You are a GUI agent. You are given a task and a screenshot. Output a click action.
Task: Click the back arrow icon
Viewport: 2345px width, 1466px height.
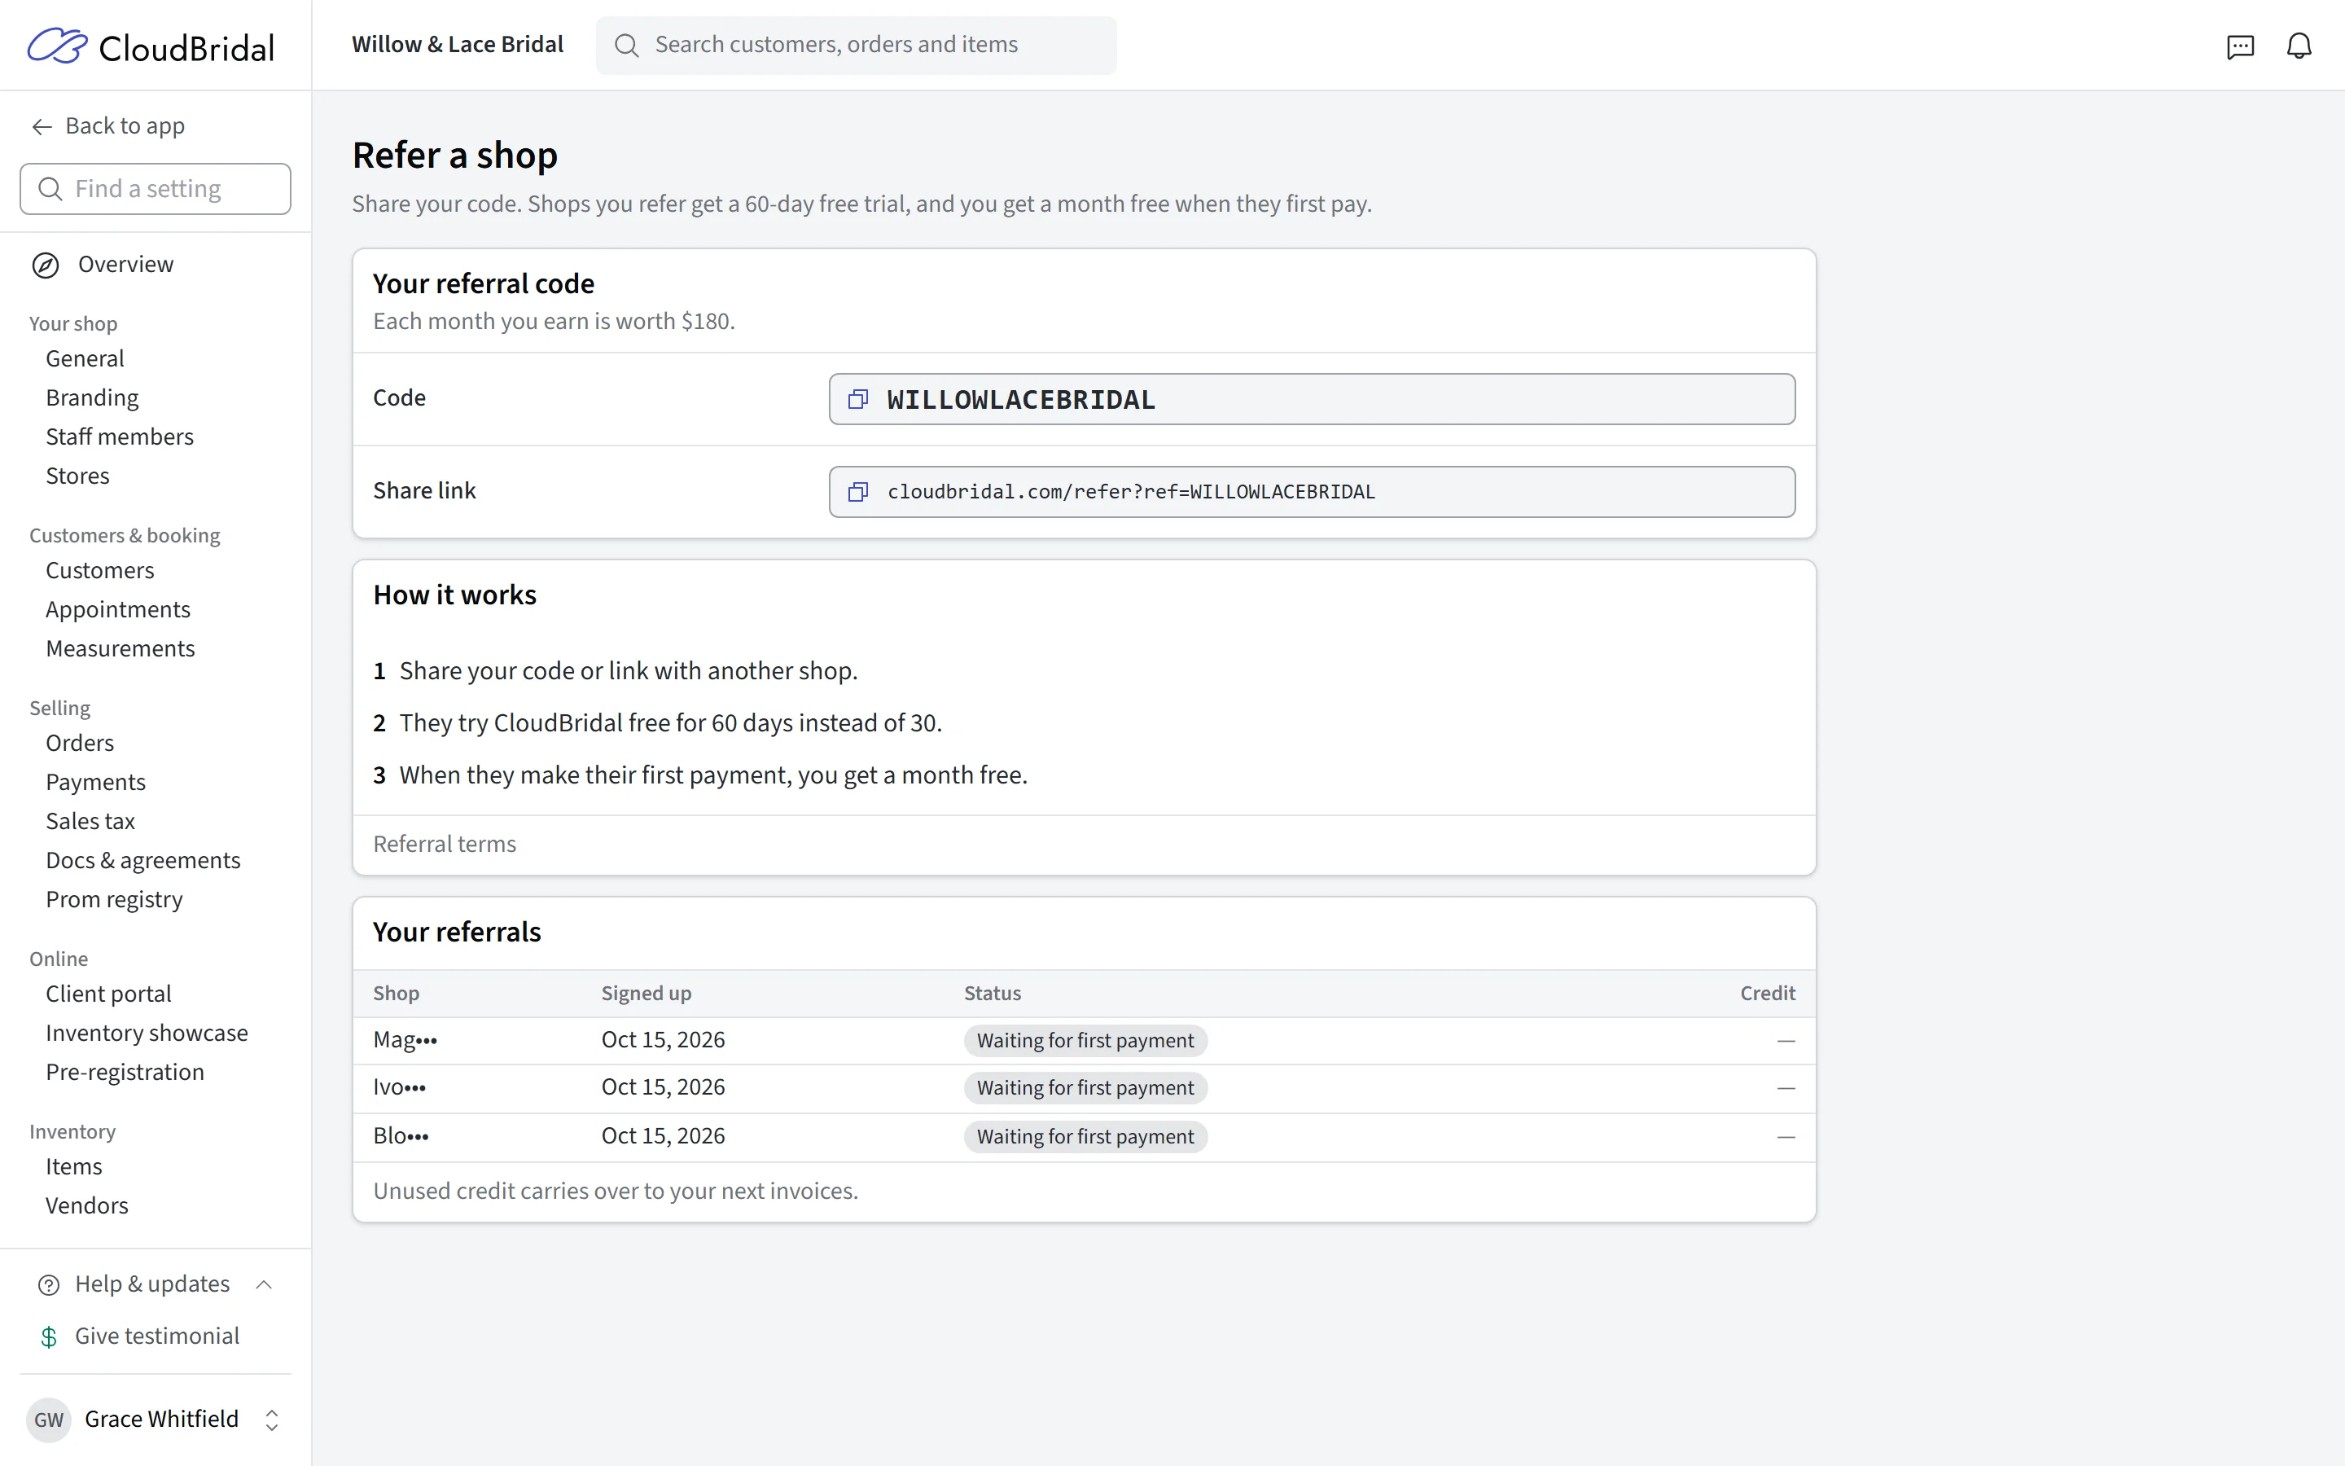(x=41, y=126)
